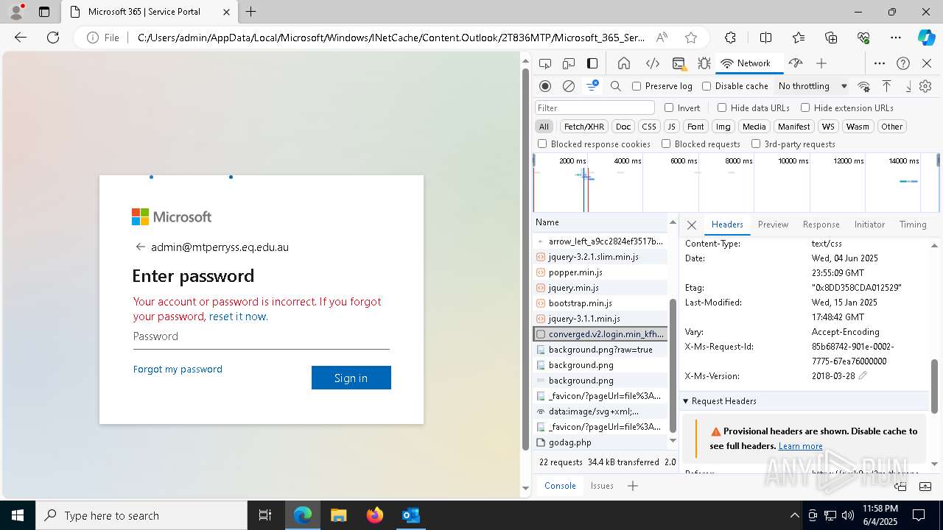
Task: Enable Preserve log checkbox
Action: pos(637,86)
